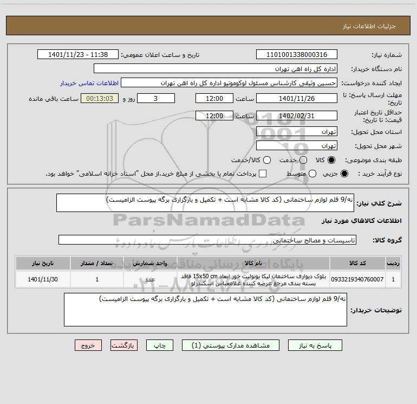Click the واحد شمارش column header
Viewport: 417px width, 404px height.
[150, 263]
